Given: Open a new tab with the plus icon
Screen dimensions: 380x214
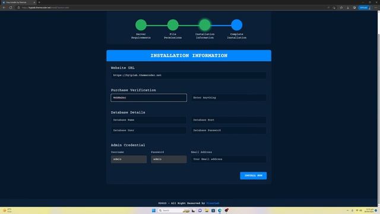Looking at the screenshot, I should tap(39, 2).
